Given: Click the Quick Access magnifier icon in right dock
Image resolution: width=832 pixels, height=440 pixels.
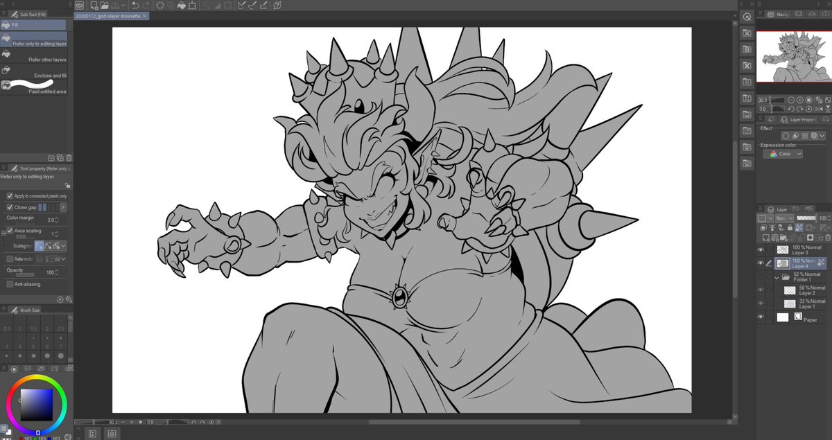Looking at the screenshot, I should [x=747, y=17].
